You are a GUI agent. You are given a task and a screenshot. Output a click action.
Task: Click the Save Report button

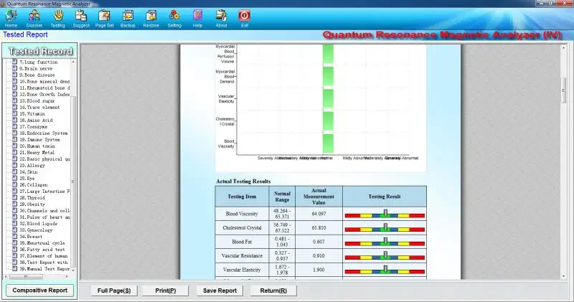pos(220,291)
